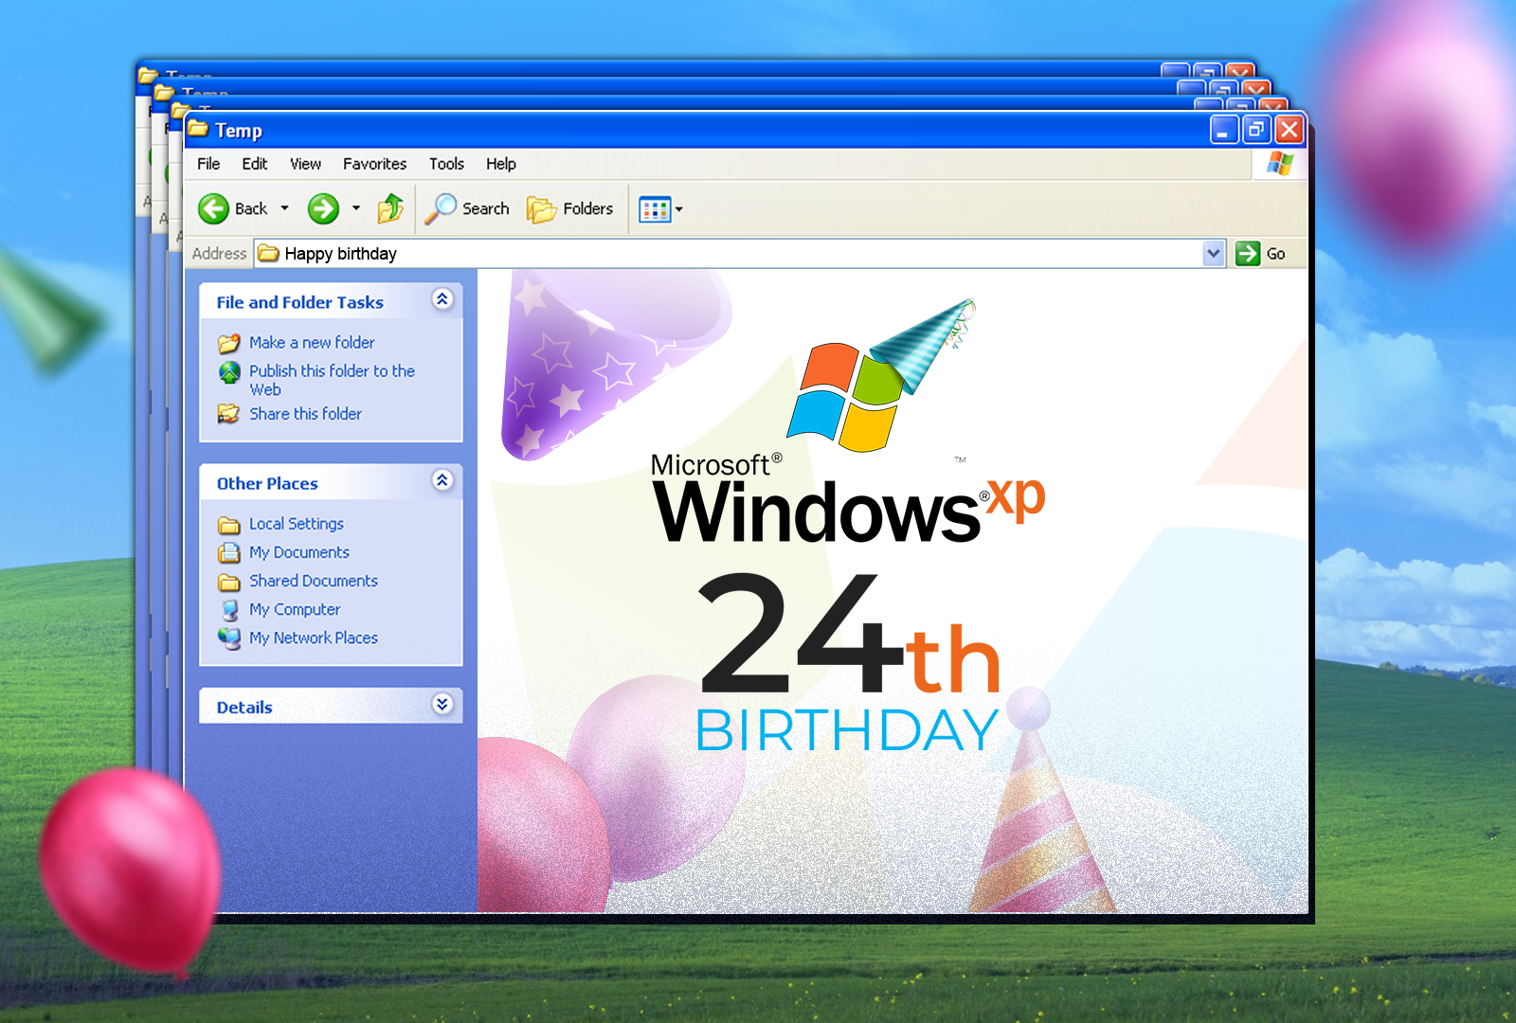Open the Favorites menu
The image size is (1516, 1023).
pyautogui.click(x=374, y=164)
